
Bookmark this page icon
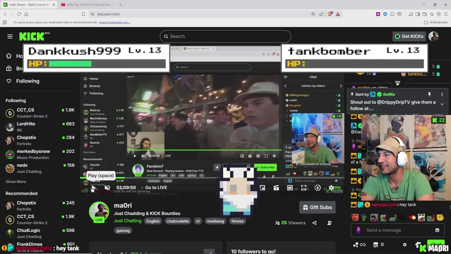83,14
